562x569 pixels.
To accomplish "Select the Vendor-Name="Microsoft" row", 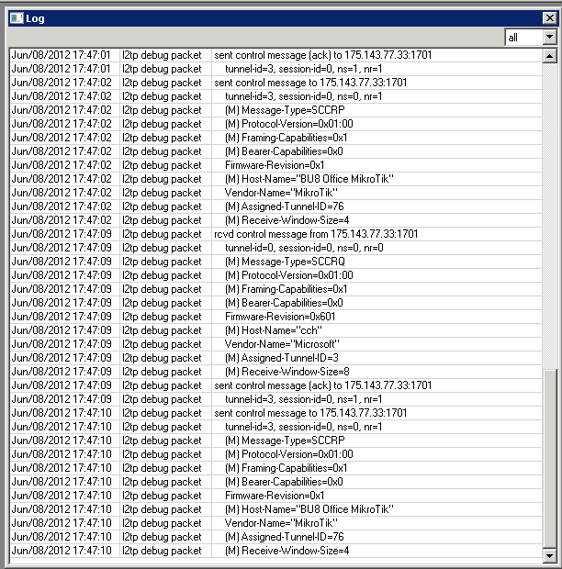I will click(x=275, y=344).
